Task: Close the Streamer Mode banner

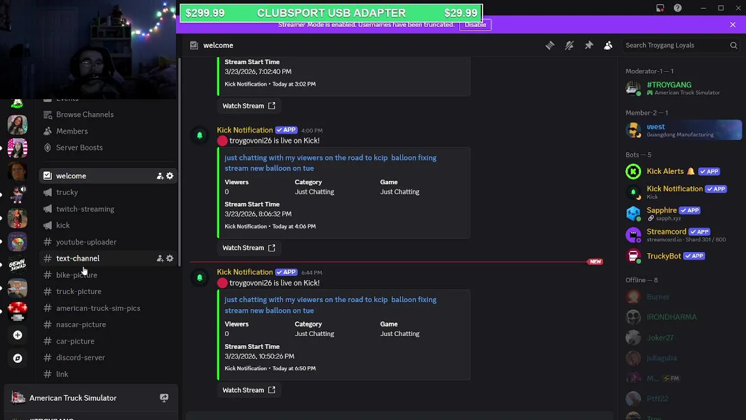Action: click(733, 24)
